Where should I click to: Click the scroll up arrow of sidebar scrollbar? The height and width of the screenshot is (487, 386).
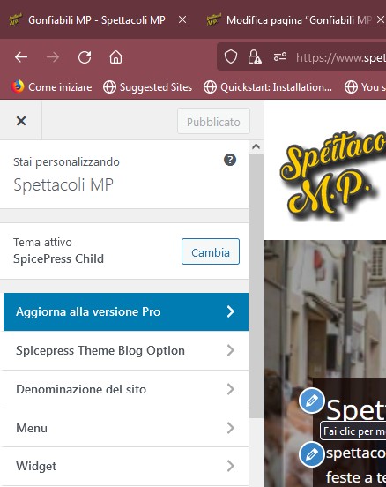(x=256, y=146)
